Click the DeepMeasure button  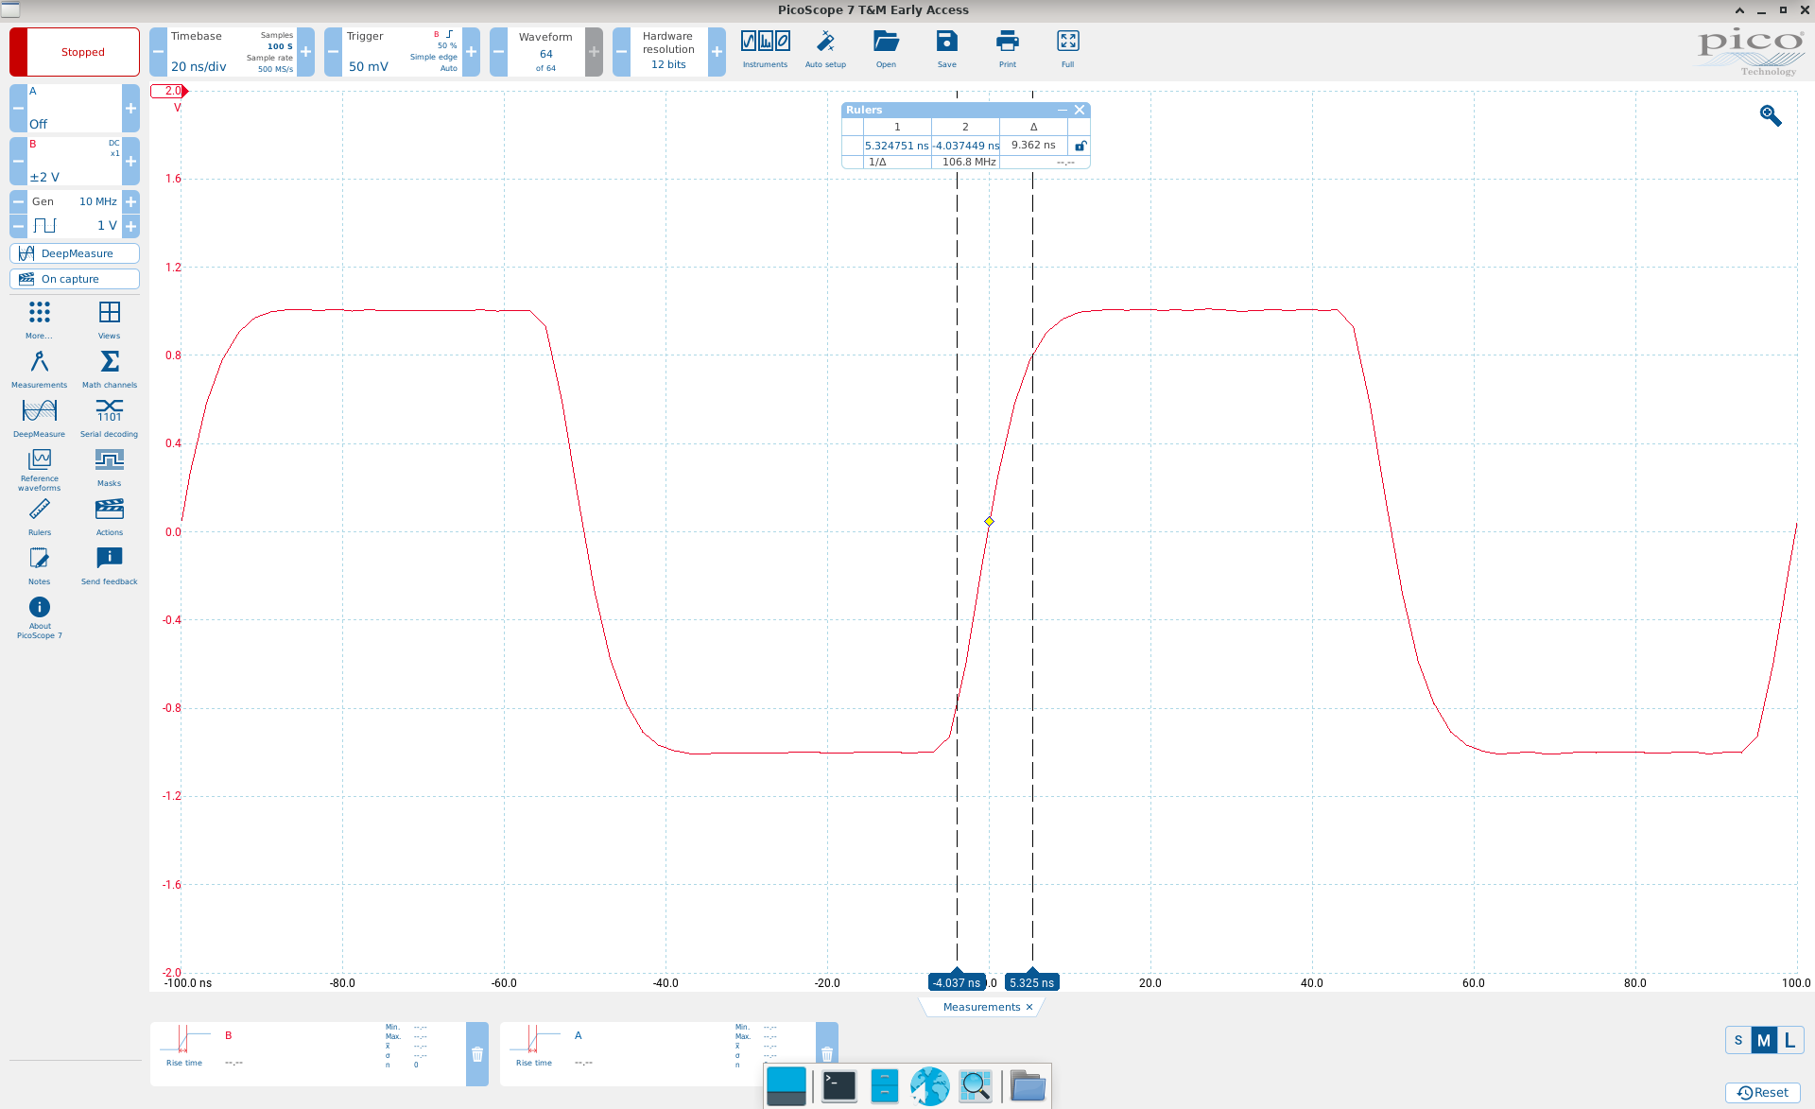(x=75, y=253)
